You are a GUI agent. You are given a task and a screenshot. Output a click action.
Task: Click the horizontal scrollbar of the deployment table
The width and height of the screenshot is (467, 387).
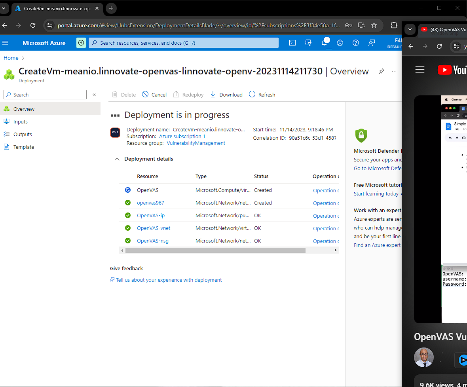click(215, 250)
